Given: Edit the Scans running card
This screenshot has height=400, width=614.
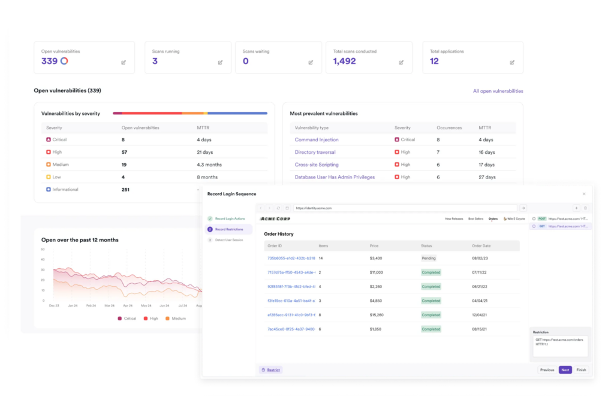Looking at the screenshot, I should [220, 62].
